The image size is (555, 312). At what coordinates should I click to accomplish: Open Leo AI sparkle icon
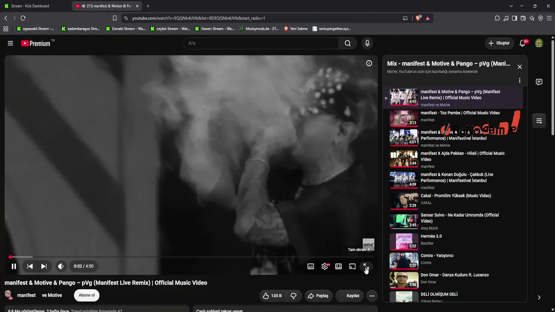pos(532,18)
